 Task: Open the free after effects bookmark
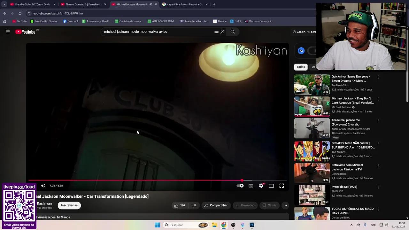pyautogui.click(x=194, y=21)
